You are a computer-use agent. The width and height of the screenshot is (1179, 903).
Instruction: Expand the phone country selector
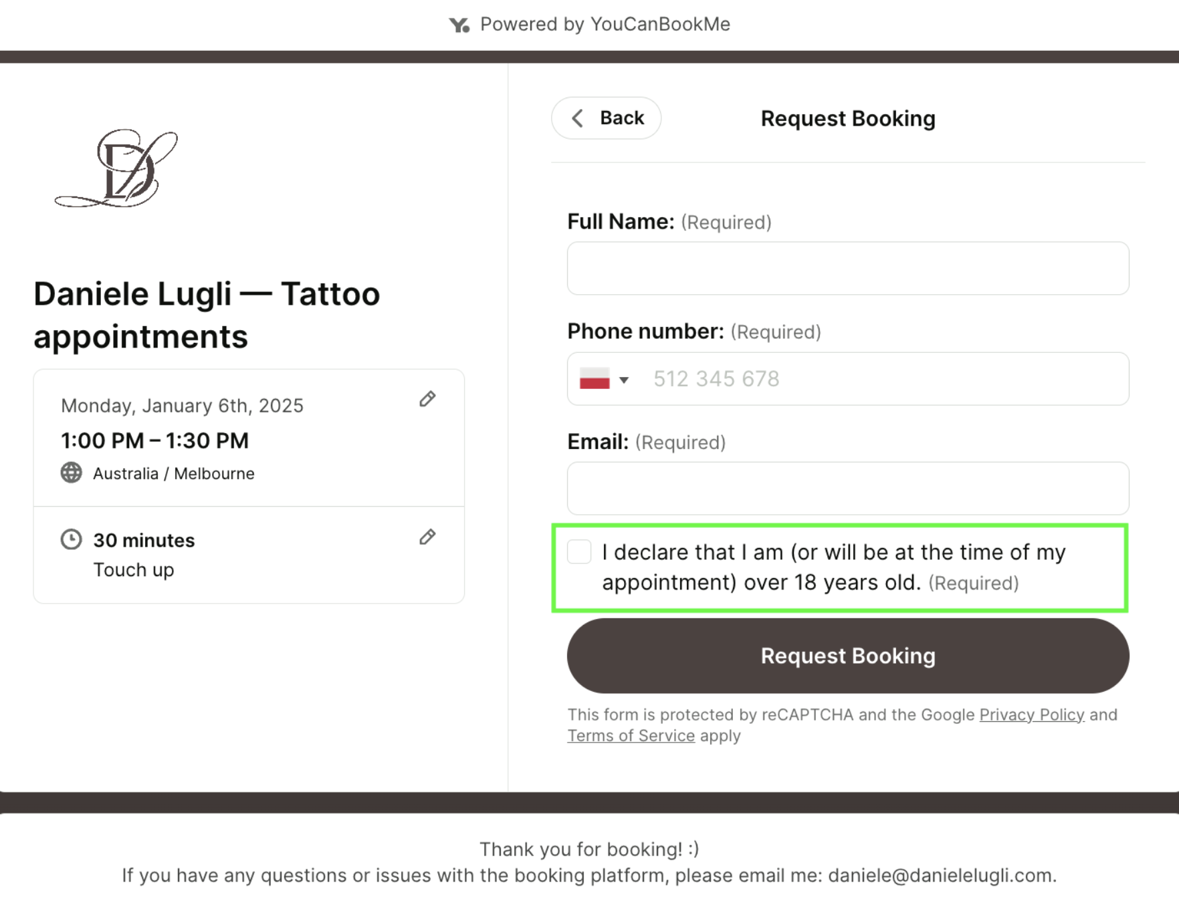click(x=625, y=379)
